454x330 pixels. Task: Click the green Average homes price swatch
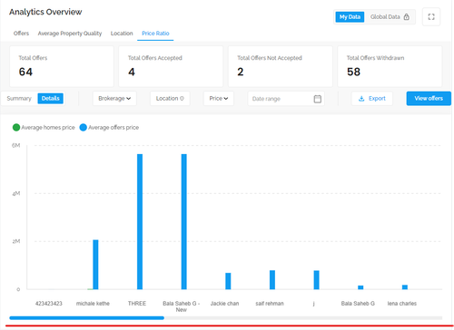[16, 128]
